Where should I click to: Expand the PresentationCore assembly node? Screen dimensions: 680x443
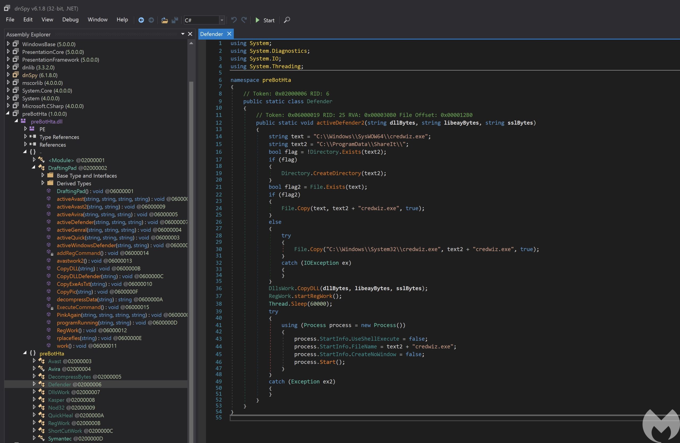tap(8, 52)
